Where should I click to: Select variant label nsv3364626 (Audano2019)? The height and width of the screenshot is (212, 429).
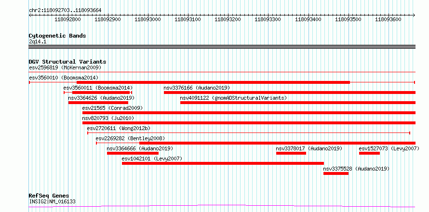(x=101, y=98)
